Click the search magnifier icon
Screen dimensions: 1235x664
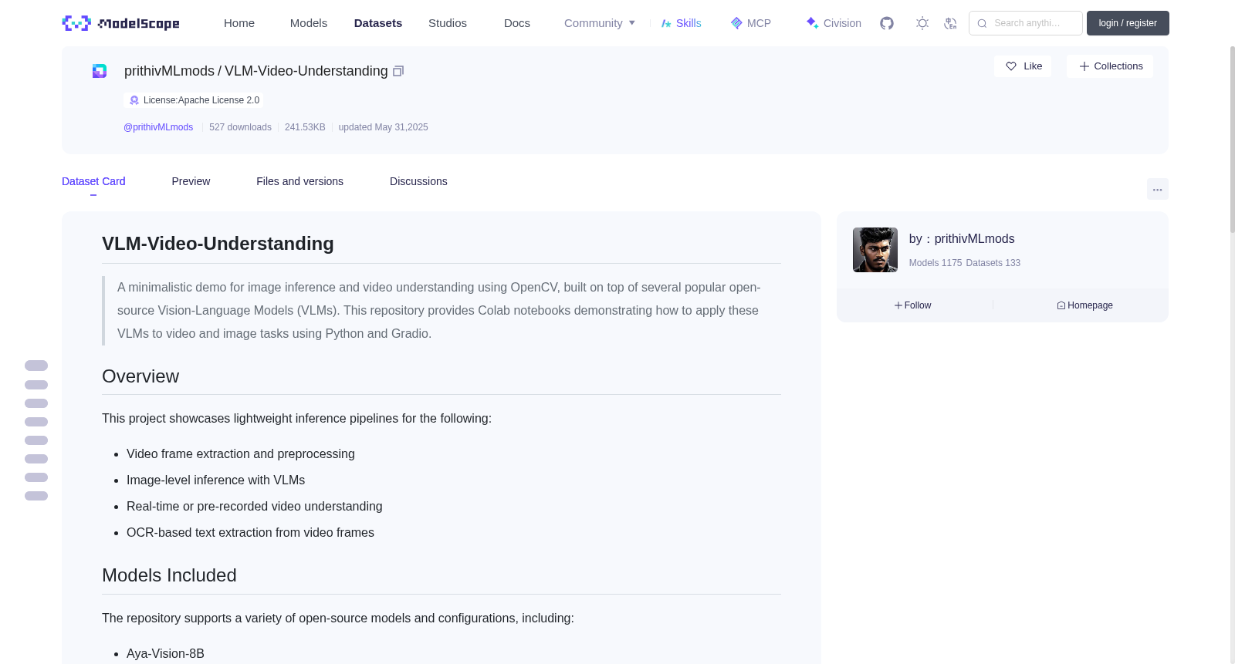(982, 23)
